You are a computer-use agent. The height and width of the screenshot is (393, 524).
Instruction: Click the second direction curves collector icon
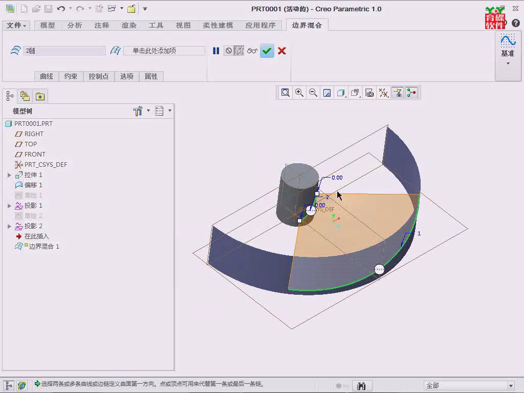tap(116, 51)
